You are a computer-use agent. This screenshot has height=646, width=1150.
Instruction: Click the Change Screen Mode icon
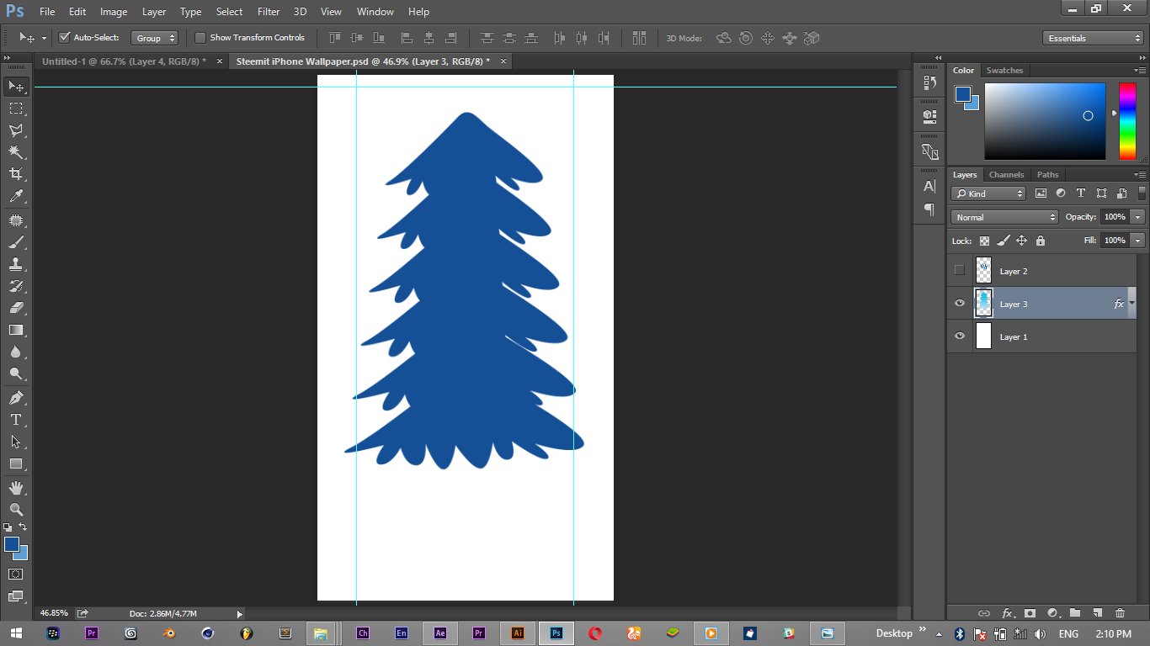coord(16,596)
